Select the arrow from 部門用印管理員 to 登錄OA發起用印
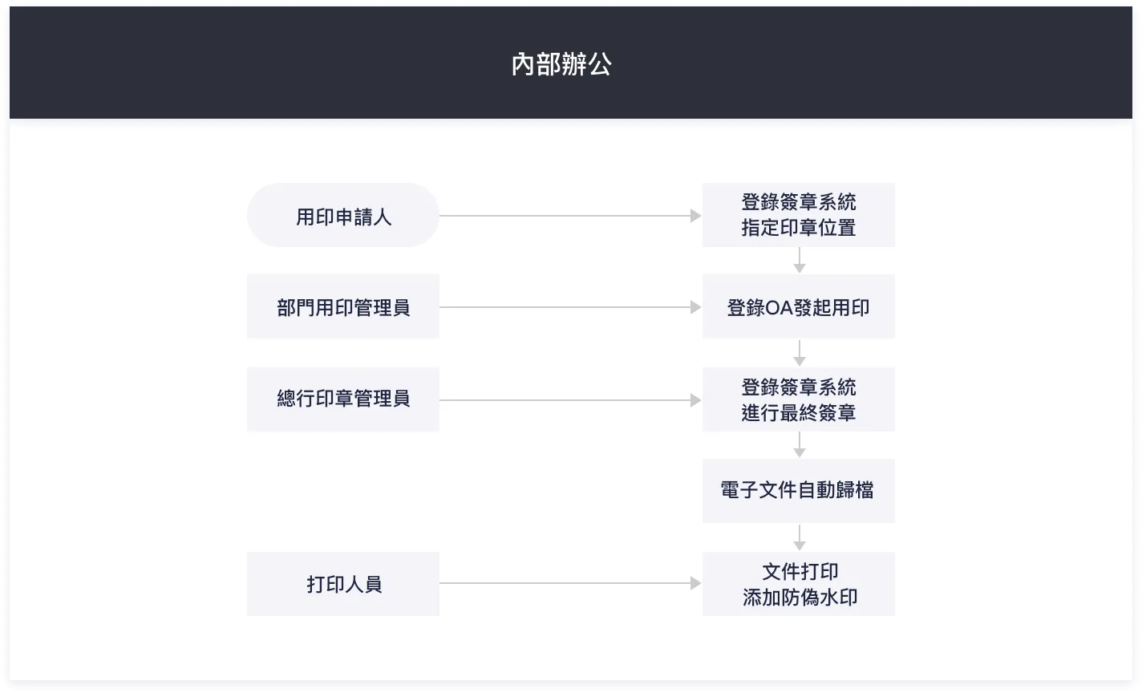This screenshot has width=1142, height=693. 569,307
